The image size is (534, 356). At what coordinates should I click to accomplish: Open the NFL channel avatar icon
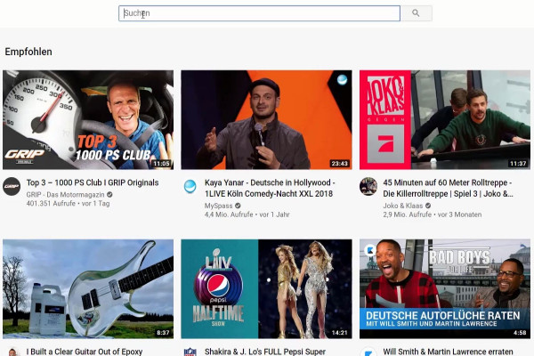190,352
